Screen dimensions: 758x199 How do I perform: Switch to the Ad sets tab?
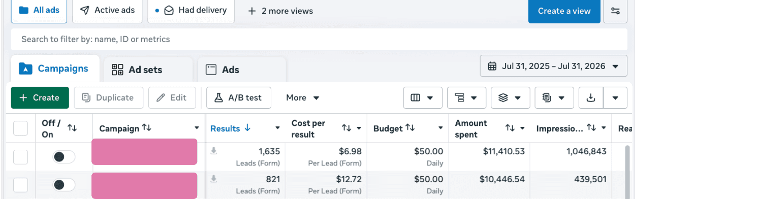(x=148, y=70)
